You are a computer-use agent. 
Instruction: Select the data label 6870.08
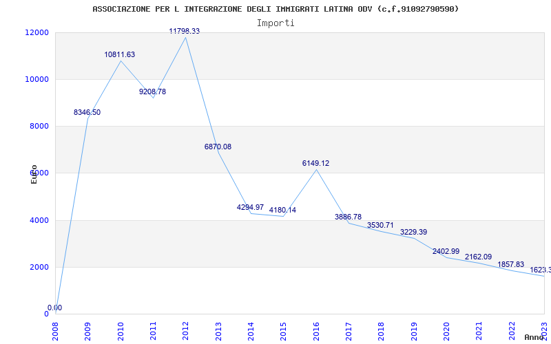click(x=218, y=147)
